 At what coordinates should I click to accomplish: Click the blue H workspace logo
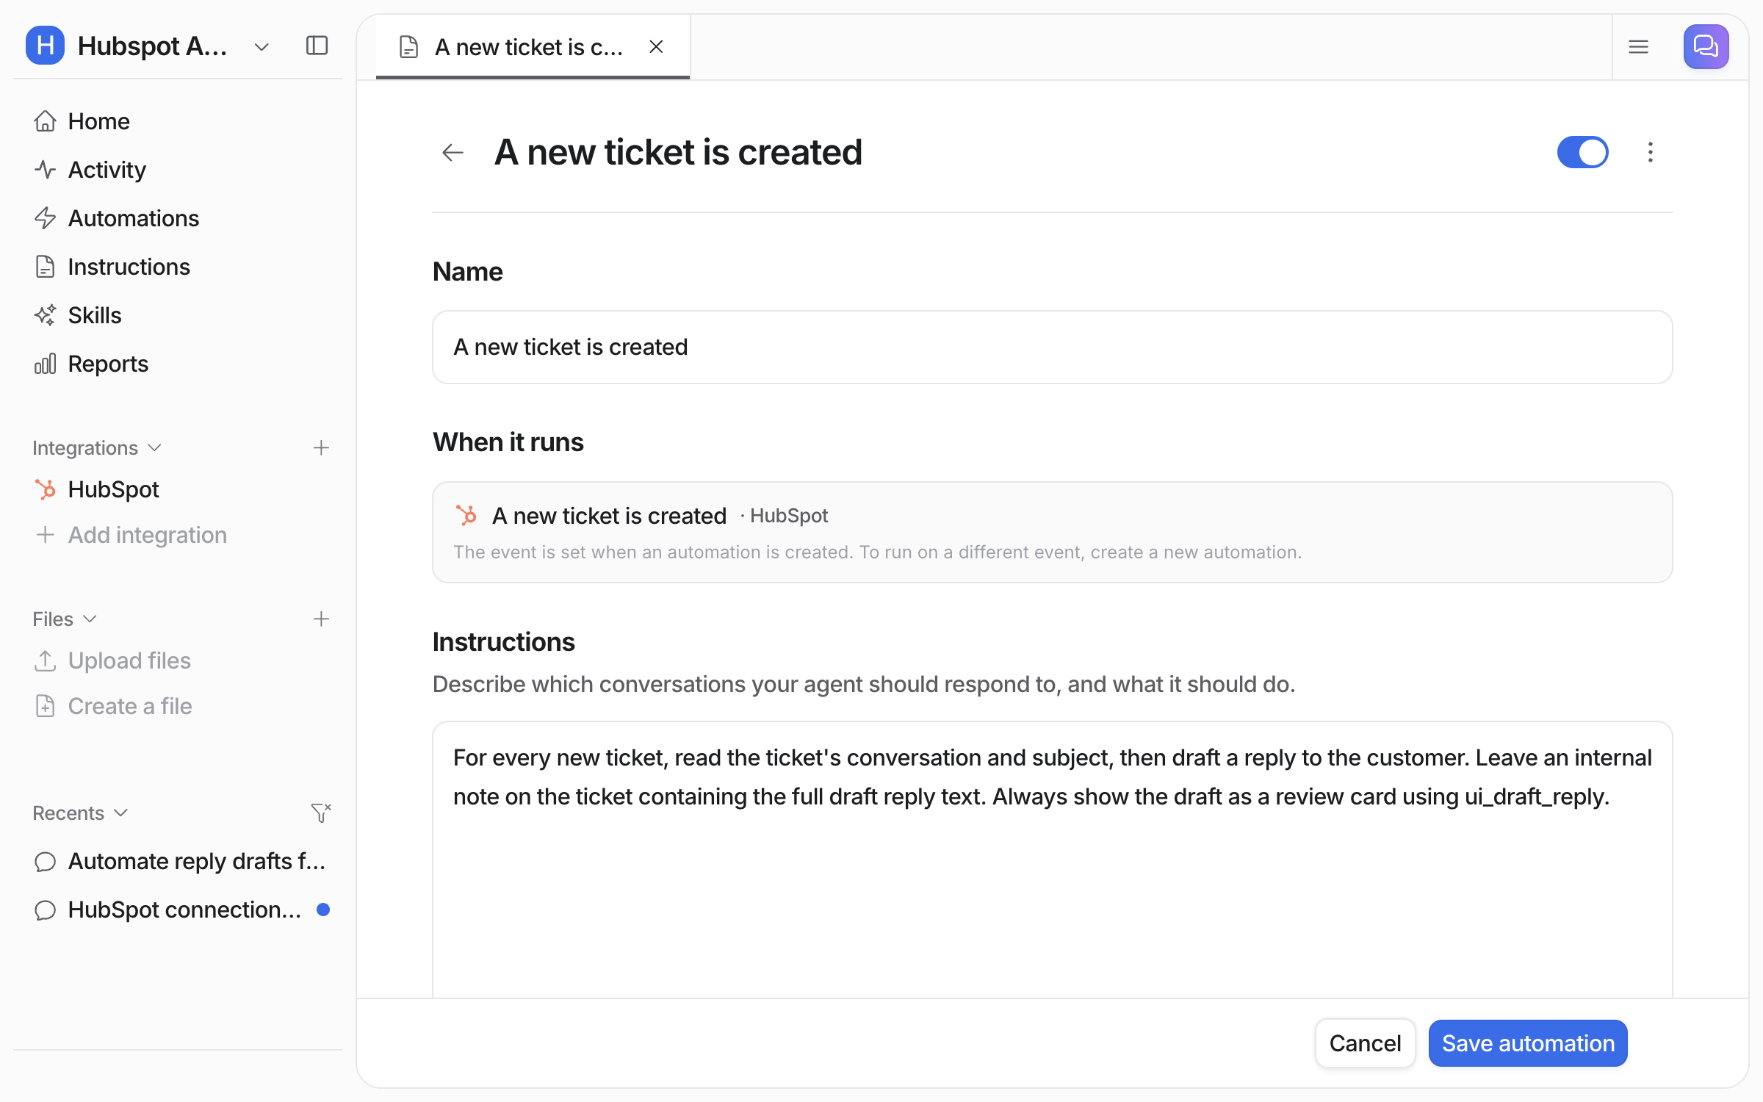click(x=45, y=46)
